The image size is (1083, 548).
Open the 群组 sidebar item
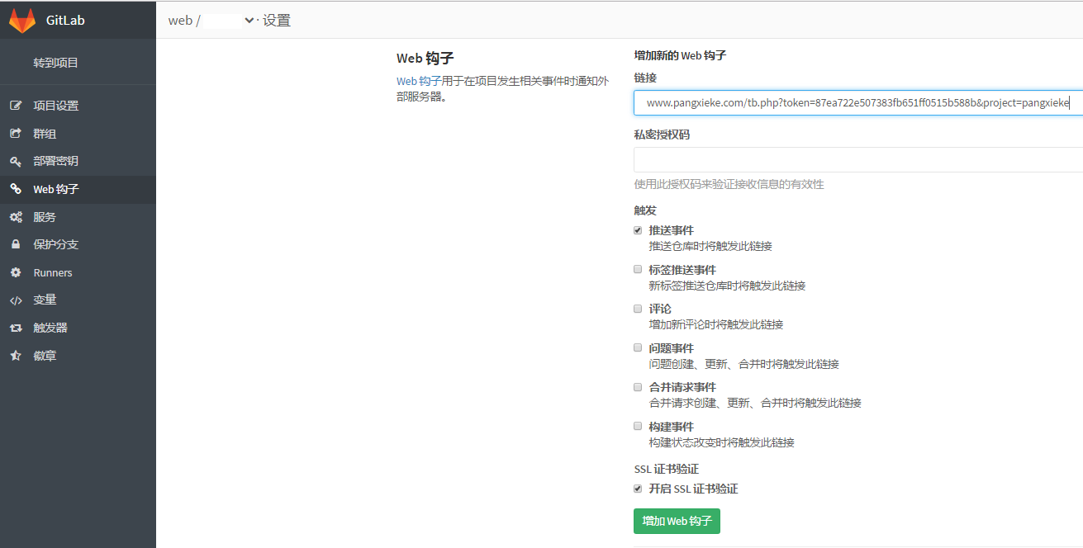(x=44, y=133)
